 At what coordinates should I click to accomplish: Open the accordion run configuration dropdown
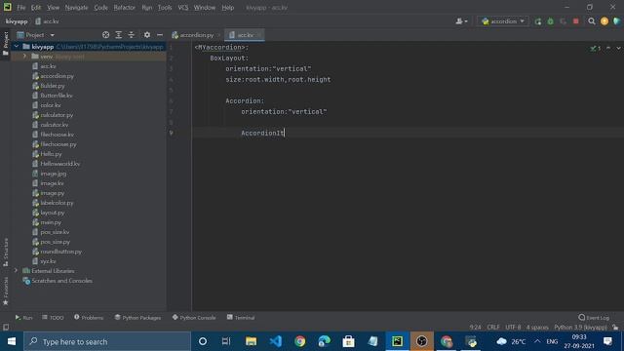503,21
